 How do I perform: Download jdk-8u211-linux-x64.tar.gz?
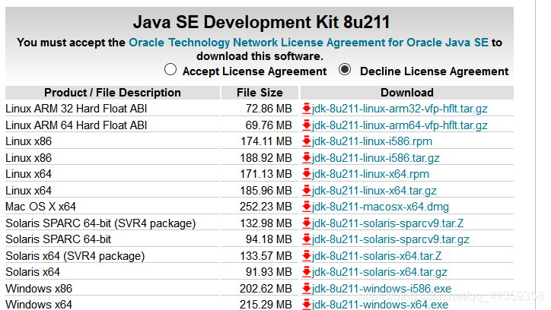374,191
